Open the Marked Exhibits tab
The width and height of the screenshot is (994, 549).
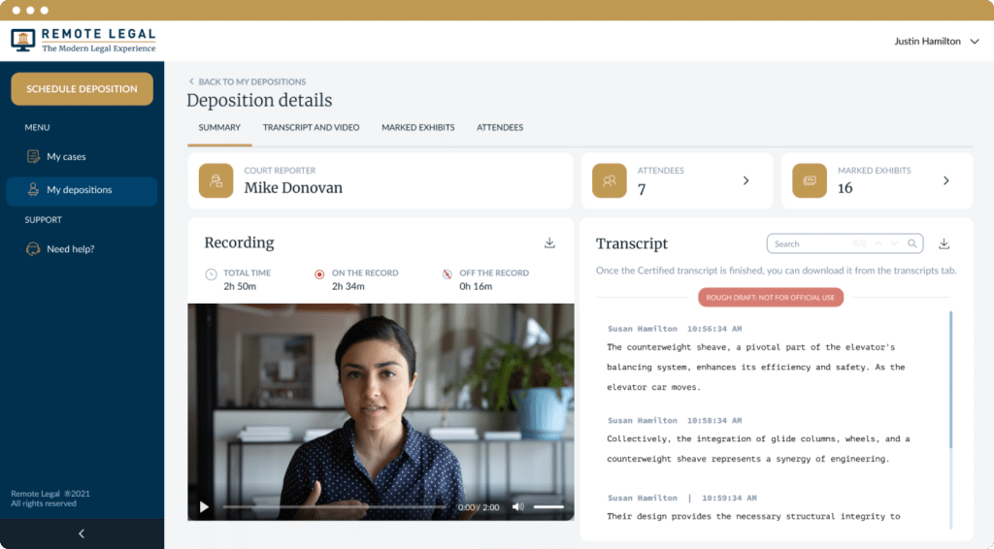coord(417,127)
